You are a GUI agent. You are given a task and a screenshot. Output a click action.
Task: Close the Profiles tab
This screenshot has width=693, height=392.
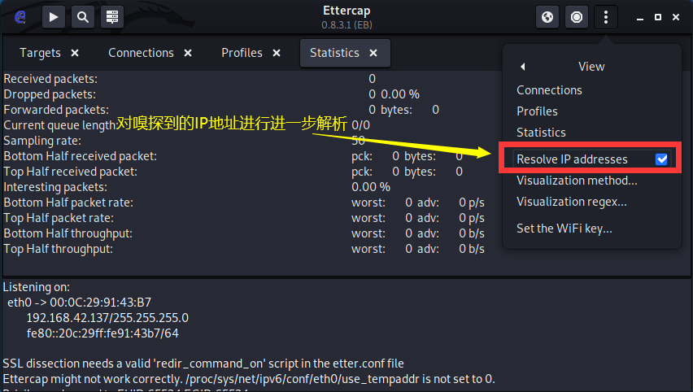coord(277,53)
